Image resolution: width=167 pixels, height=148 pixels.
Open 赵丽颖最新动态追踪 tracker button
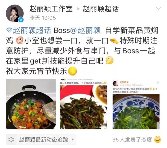[x=41, y=139]
